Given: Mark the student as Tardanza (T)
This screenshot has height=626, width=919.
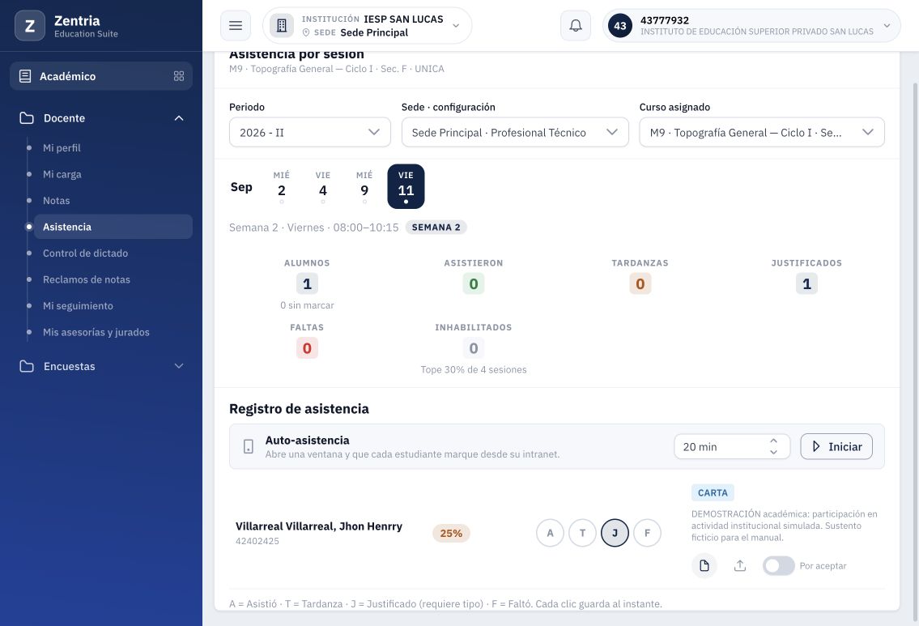Looking at the screenshot, I should pos(582,533).
